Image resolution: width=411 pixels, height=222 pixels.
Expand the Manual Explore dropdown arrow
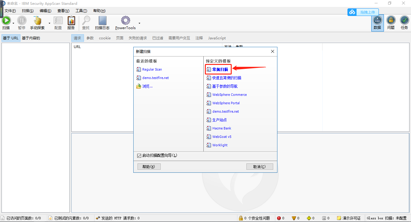(x=49, y=23)
